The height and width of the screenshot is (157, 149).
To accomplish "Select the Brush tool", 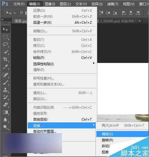I will point(5,82).
